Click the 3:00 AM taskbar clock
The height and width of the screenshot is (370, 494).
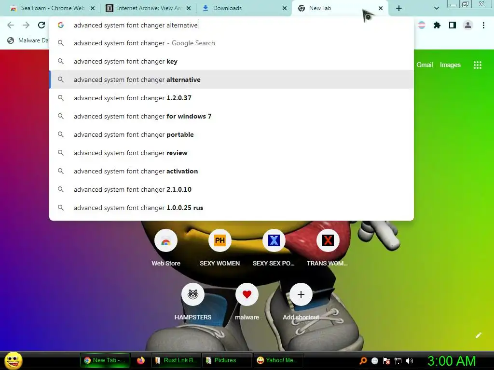(452, 361)
